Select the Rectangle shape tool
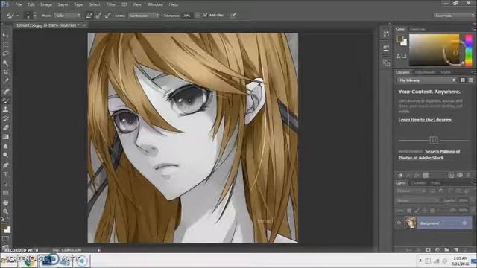 pos(5,193)
